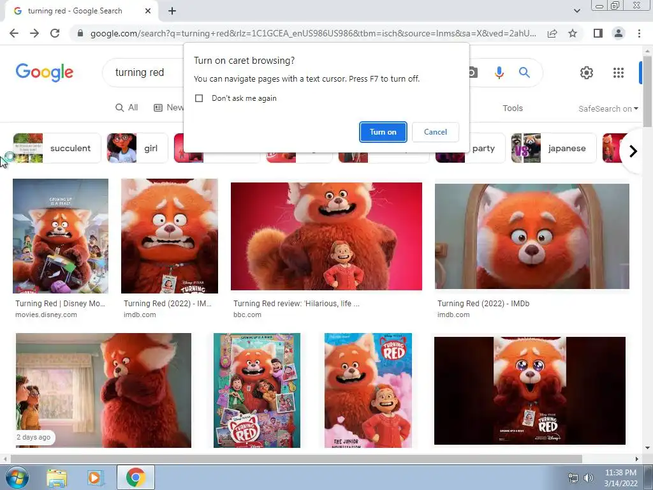Open bbc.com Turning Red review image
The height and width of the screenshot is (490, 653).
pyautogui.click(x=326, y=236)
